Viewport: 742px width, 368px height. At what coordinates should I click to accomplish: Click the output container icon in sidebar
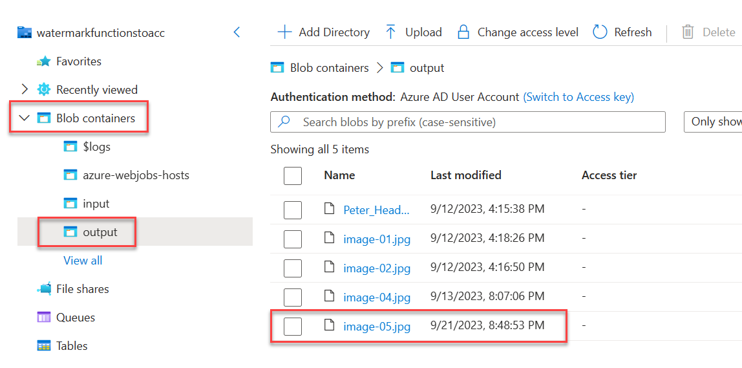click(70, 232)
